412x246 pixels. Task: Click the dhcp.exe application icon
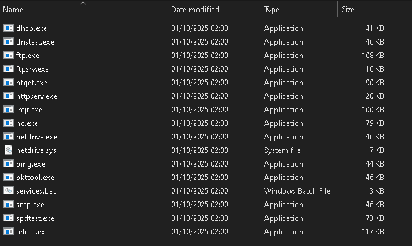pos(8,28)
